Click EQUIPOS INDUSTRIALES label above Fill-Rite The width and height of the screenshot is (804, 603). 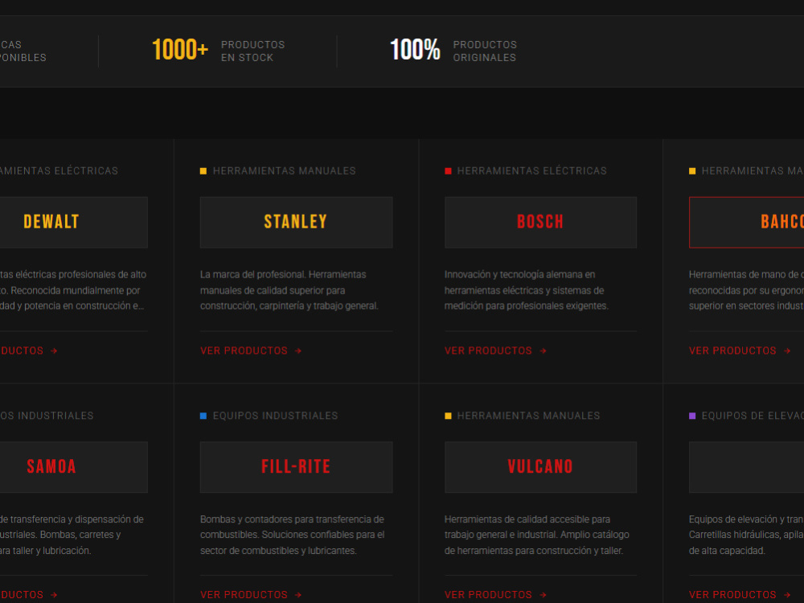(x=275, y=416)
